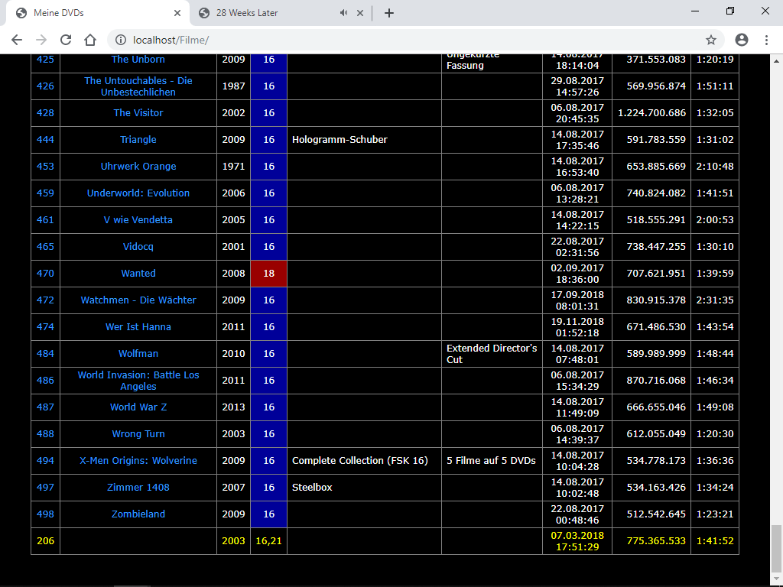Go to the browser home page

click(x=90, y=40)
